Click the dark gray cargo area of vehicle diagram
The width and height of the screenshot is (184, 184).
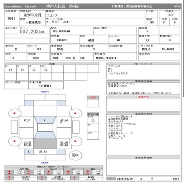(x=45, y=144)
